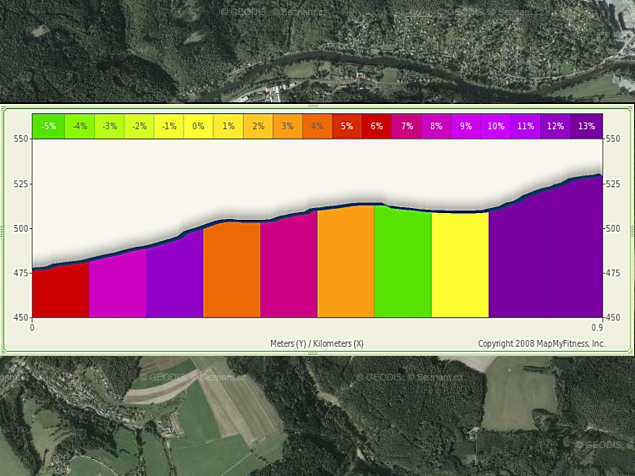Pick the 13% dark purple swatch
The height and width of the screenshot is (476, 635).
(587, 126)
